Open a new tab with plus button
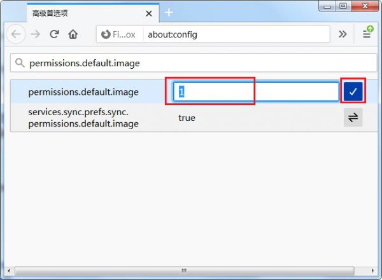 coord(169,13)
